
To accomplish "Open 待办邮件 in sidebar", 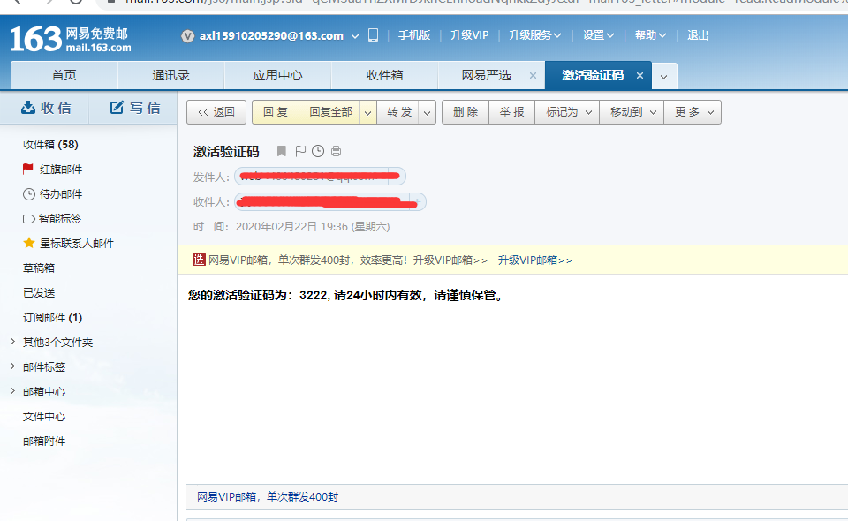I will (52, 194).
